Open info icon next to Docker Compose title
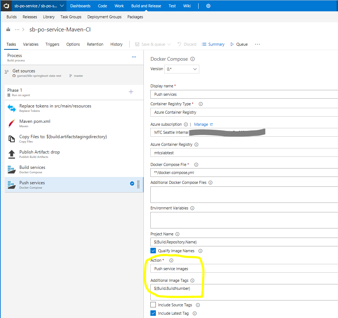 (x=192, y=59)
